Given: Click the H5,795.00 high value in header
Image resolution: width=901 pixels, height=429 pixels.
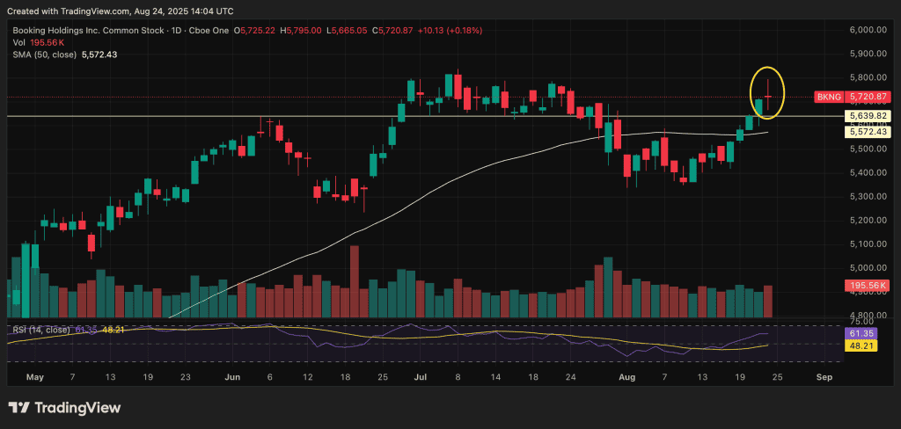Looking at the screenshot, I should (301, 30).
